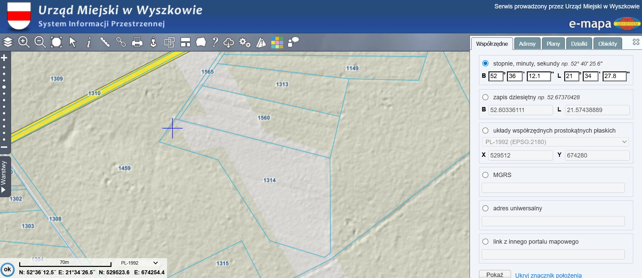Click the plus on the zoom slider
Screen dimensions: 642x278
point(4,58)
